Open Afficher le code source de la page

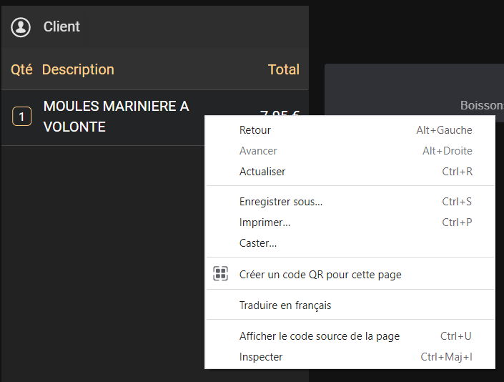coord(320,336)
